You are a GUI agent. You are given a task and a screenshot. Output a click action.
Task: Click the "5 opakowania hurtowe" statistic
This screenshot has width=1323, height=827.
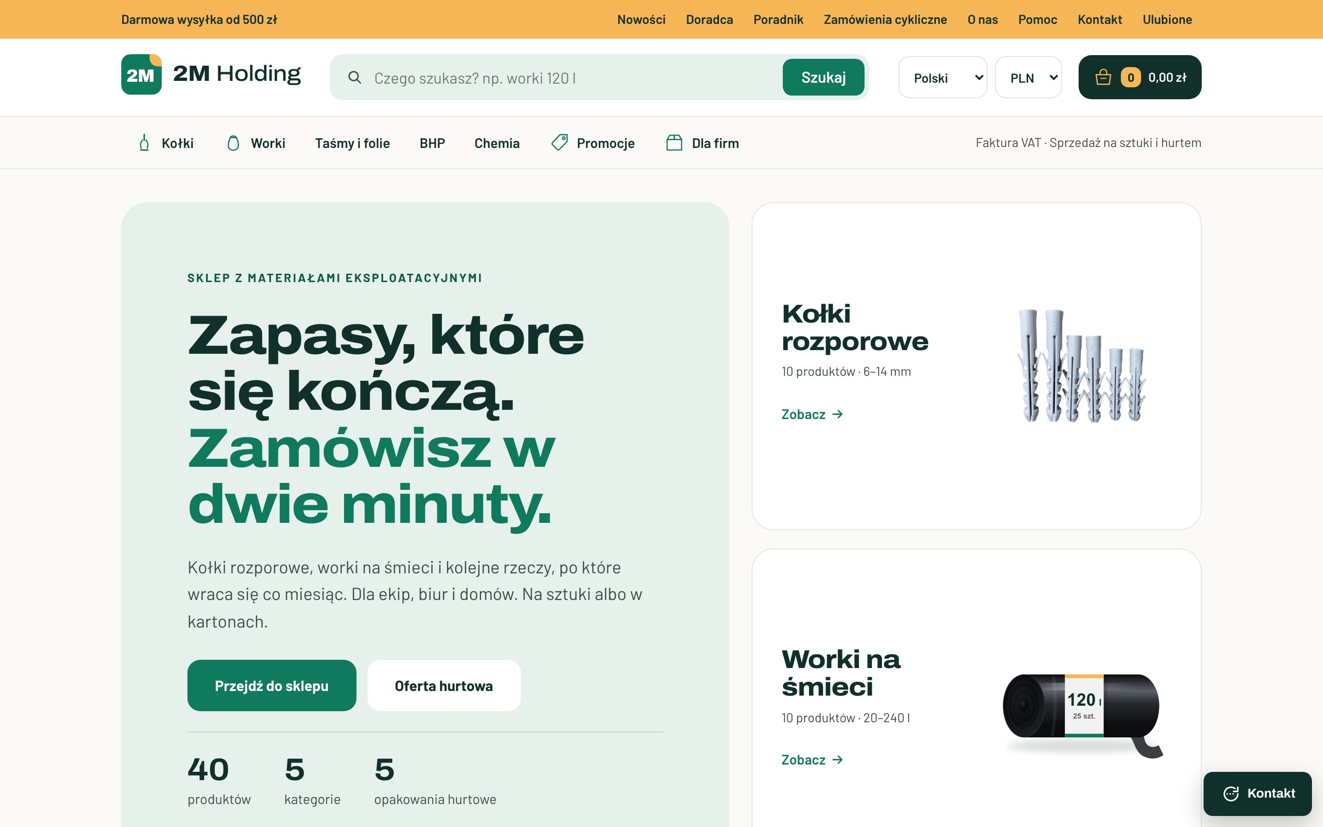pyautogui.click(x=435, y=781)
